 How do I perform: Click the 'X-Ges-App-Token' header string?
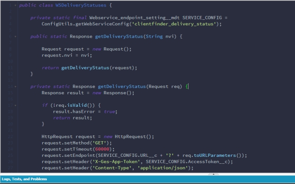tap(116, 161)
